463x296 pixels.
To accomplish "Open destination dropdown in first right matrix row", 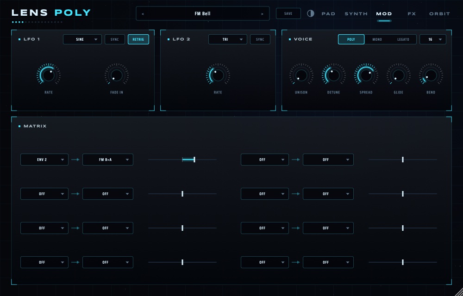I will [328, 160].
